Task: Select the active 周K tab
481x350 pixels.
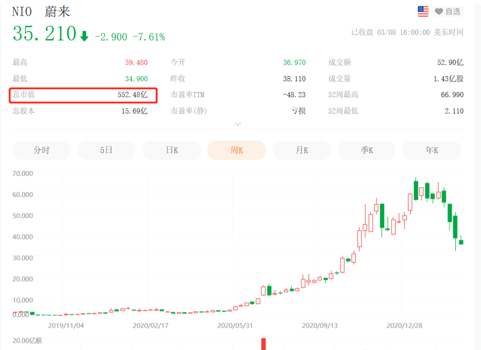Action: click(x=236, y=151)
